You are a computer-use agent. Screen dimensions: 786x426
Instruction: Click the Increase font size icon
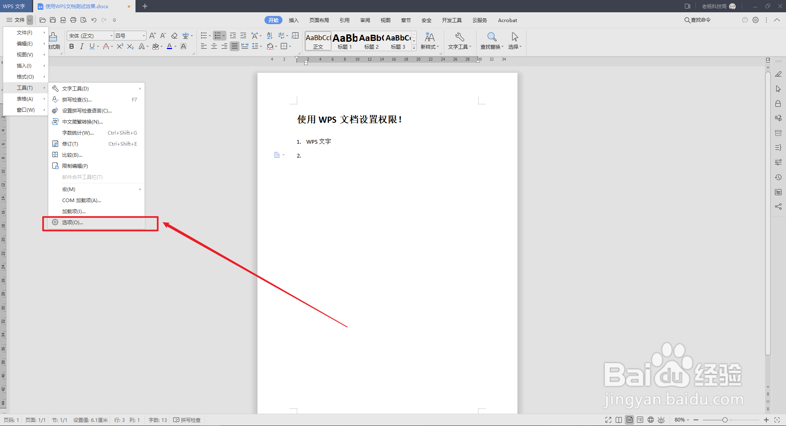152,36
